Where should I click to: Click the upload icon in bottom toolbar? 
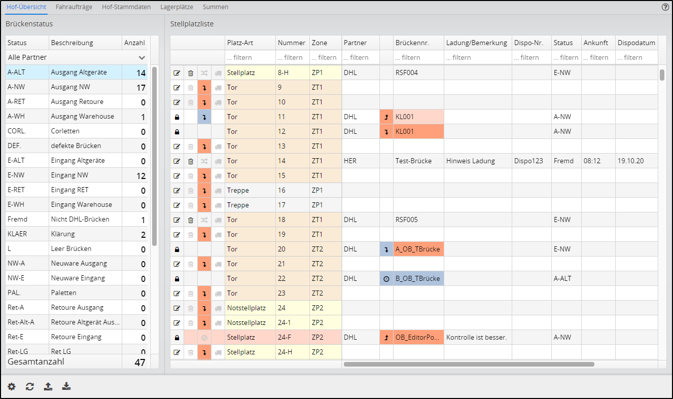pyautogui.click(x=48, y=387)
